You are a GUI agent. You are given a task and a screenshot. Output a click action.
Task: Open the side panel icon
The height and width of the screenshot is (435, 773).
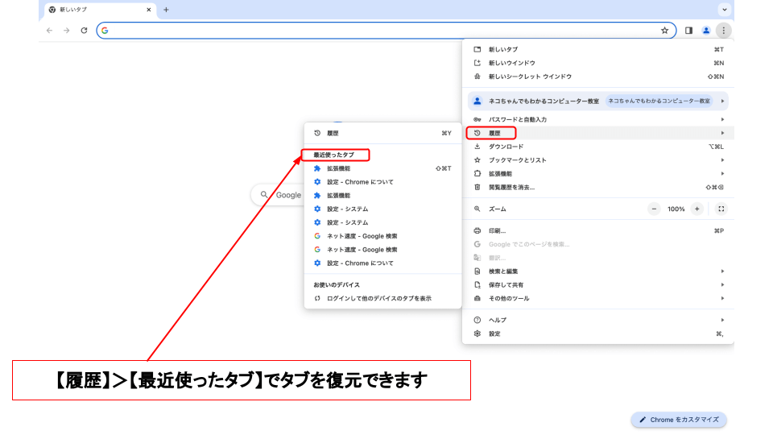pyautogui.click(x=688, y=31)
